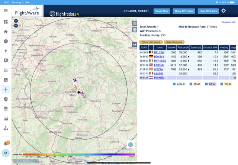
Task: Open Select Columns
Action: pos(174,42)
